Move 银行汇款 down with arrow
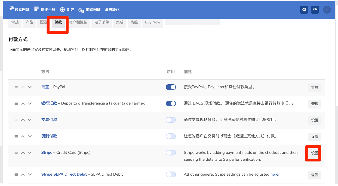 30,104
